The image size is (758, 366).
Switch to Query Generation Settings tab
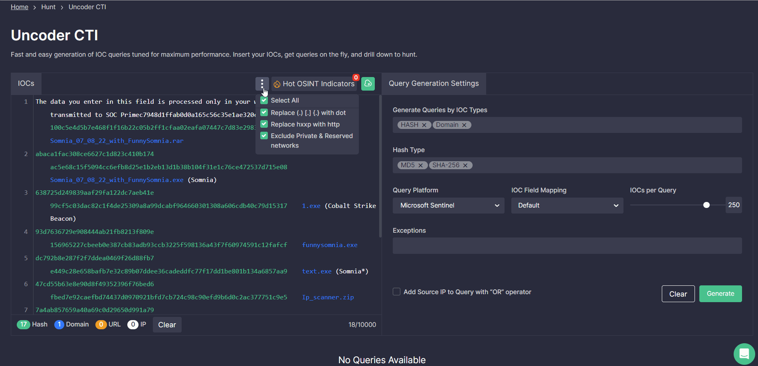[x=433, y=83]
